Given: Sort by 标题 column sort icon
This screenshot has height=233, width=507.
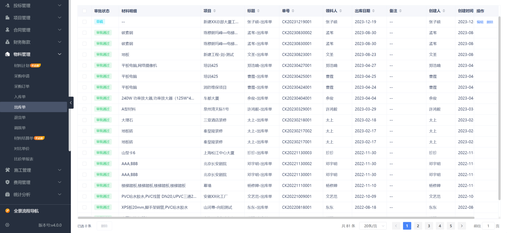Looking at the screenshot, I should tap(258, 11).
